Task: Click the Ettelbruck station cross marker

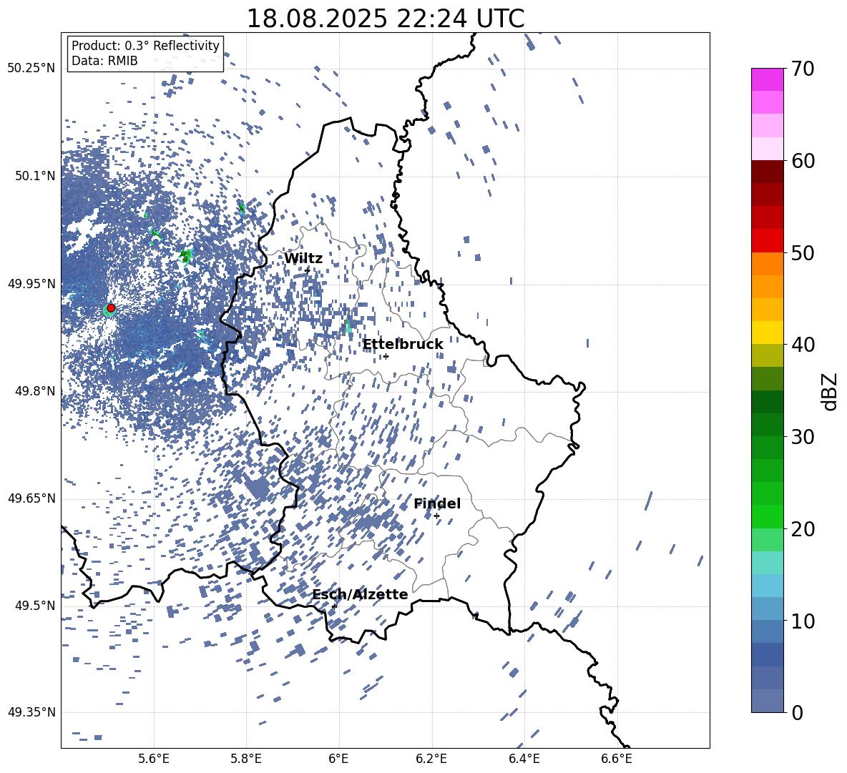Action: click(386, 356)
